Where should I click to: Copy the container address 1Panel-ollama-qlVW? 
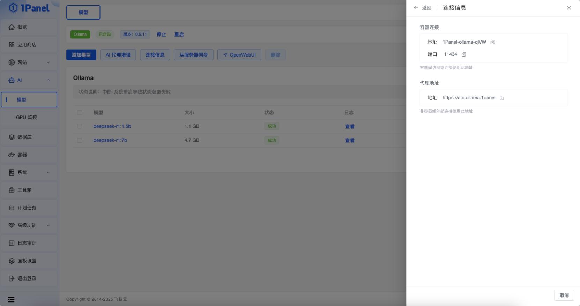(493, 42)
